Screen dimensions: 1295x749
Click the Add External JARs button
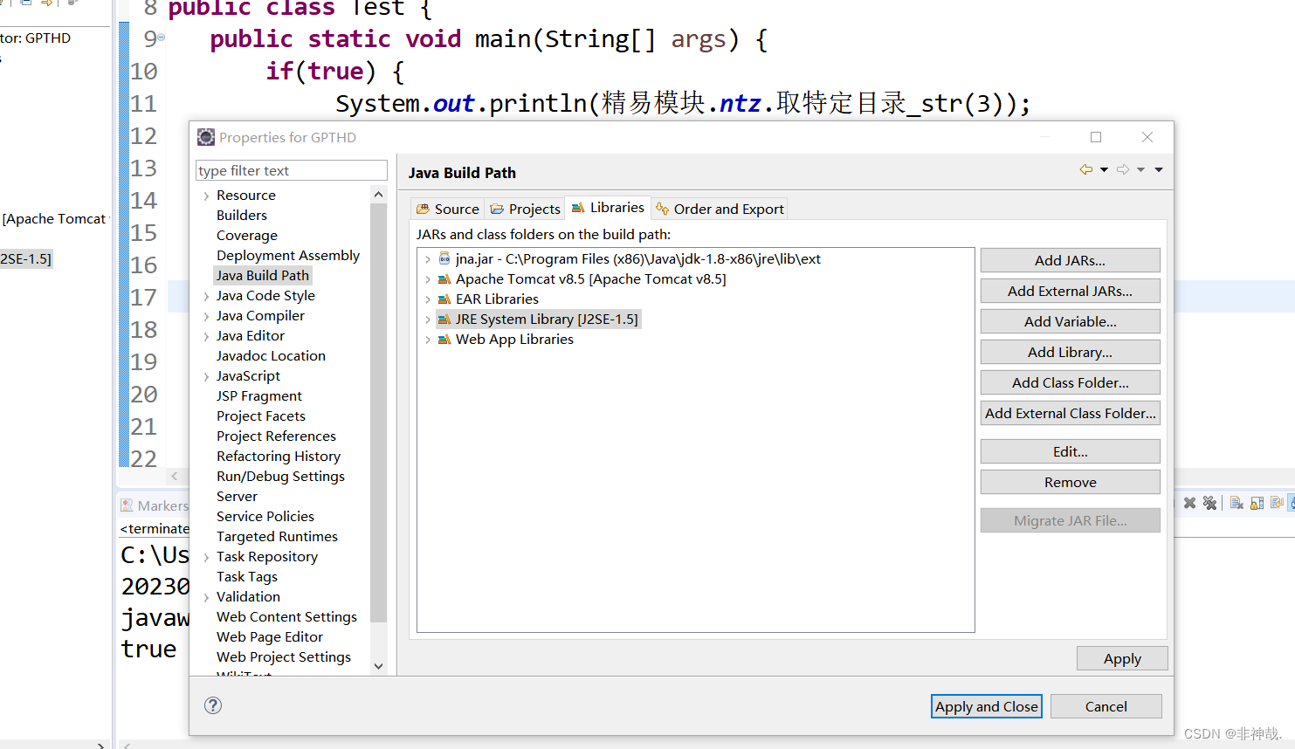1070,290
